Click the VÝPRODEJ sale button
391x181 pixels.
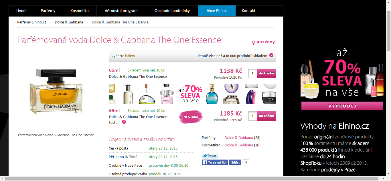click(342, 106)
